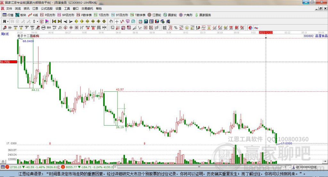Open the 江恩轮 Gann wheel tool
328x177 pixels.
pyautogui.click(x=154, y=15)
